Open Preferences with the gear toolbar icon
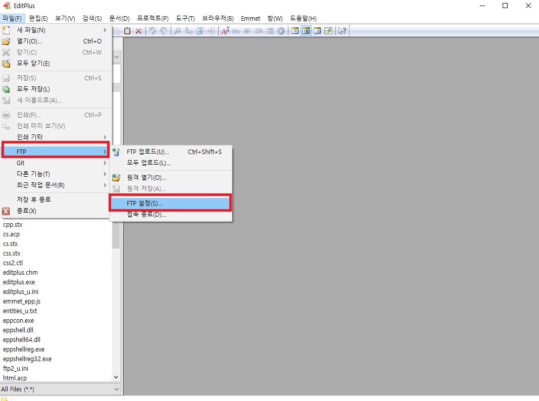Image resolution: width=539 pixels, height=401 pixels. [x=281, y=31]
